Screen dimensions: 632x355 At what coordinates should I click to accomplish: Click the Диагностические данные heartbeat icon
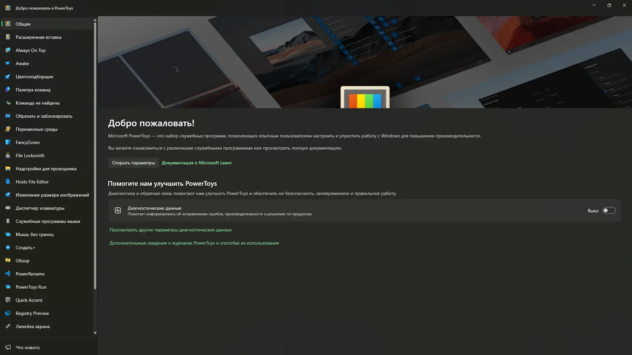(x=118, y=210)
